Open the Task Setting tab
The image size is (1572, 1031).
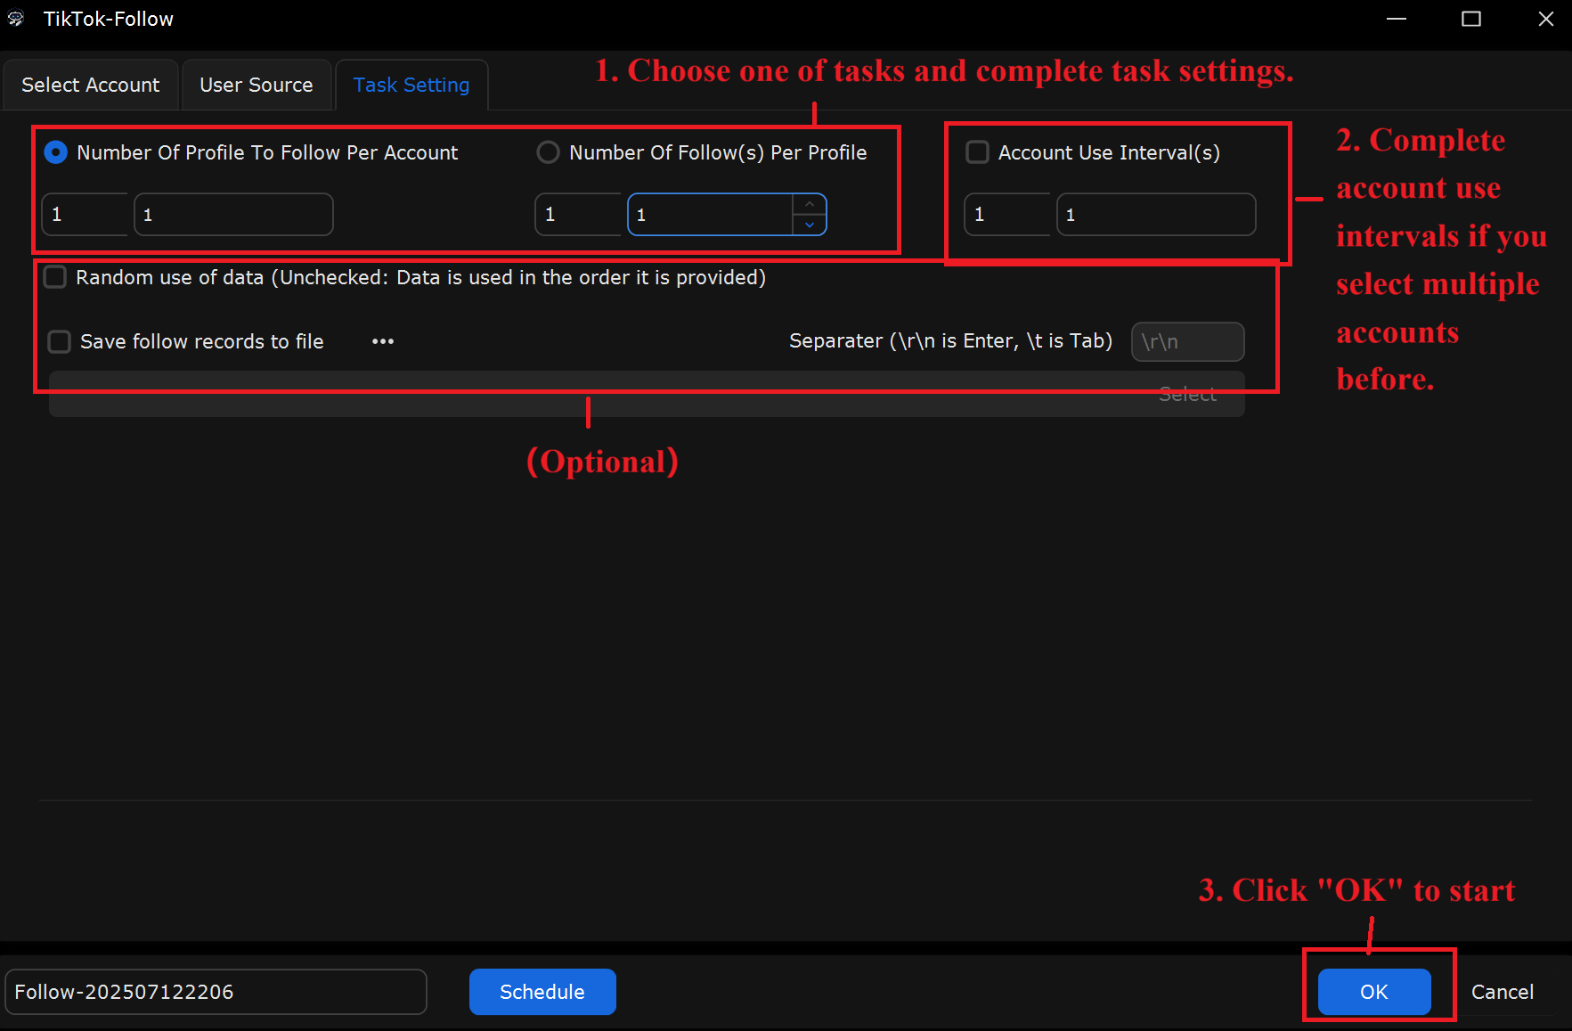[x=411, y=85]
